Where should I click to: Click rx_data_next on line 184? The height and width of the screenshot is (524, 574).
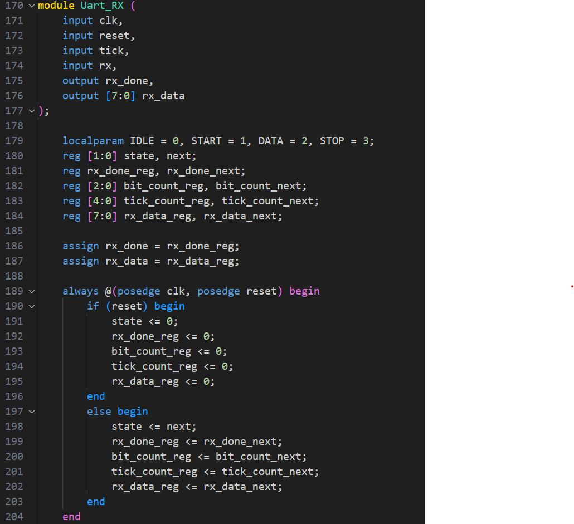(240, 216)
